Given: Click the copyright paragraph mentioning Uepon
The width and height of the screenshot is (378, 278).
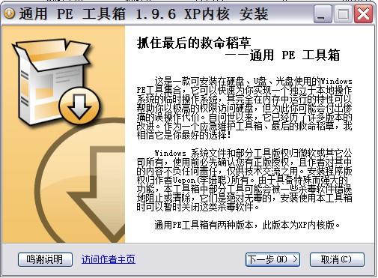Looking at the screenshot, I should point(244,180).
